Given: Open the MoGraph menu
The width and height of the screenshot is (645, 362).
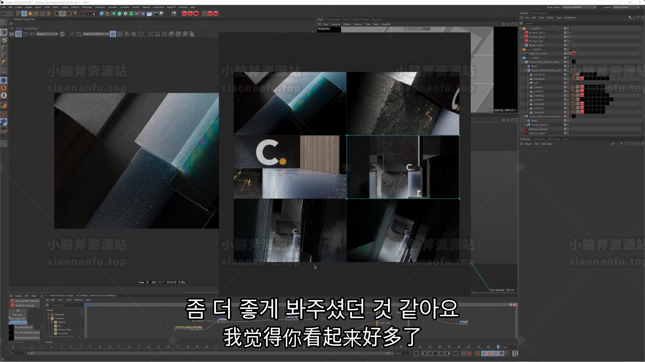Looking at the screenshot, I should tap(87, 7).
